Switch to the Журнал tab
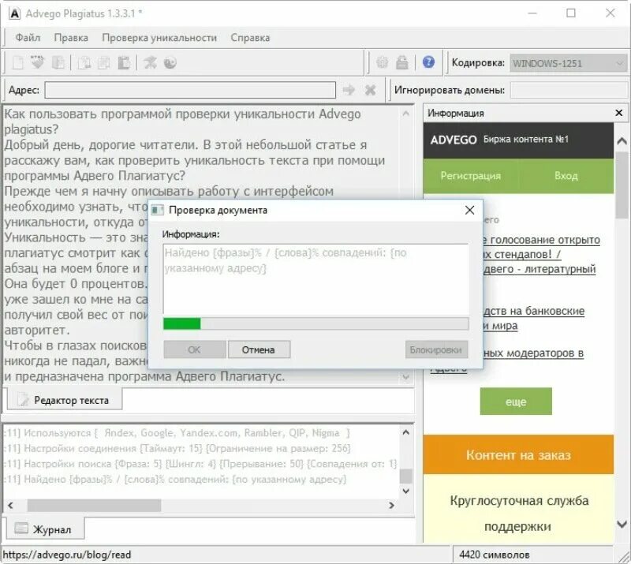Image resolution: width=631 pixels, height=564 pixels. [x=44, y=529]
